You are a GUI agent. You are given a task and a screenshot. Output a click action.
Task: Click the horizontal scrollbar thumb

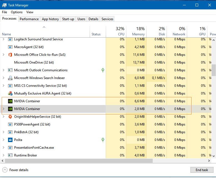point(79,161)
